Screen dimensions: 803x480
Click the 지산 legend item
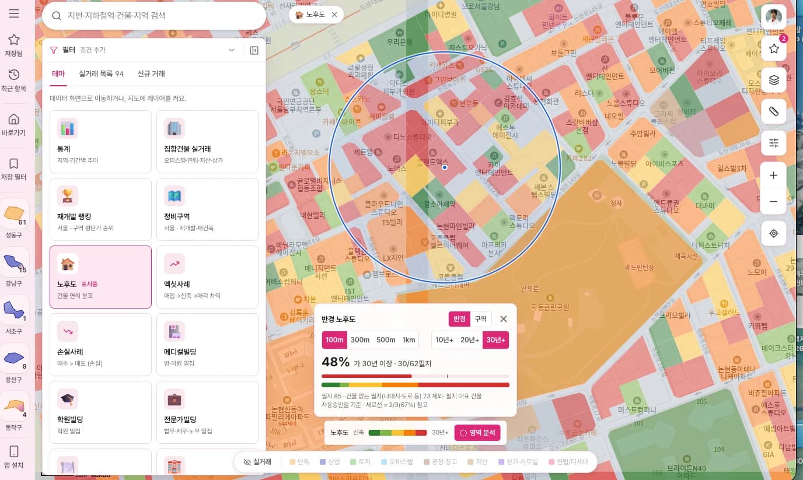[x=477, y=462]
